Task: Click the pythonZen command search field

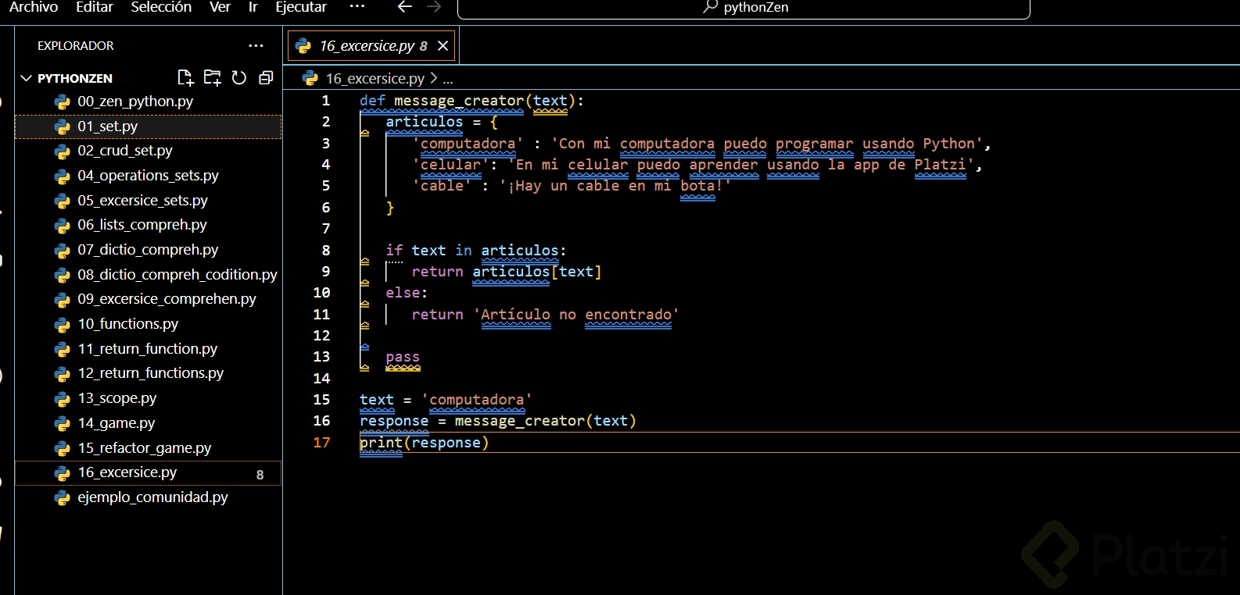Action: pos(744,8)
